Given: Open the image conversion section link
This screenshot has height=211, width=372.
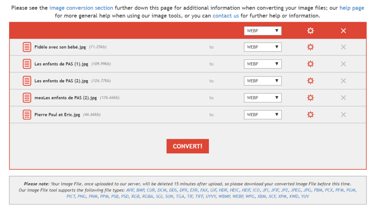Looking at the screenshot, I should click(81, 8).
